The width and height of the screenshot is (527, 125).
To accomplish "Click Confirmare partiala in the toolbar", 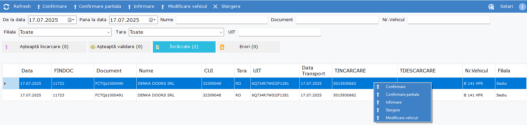I will coord(97,6).
